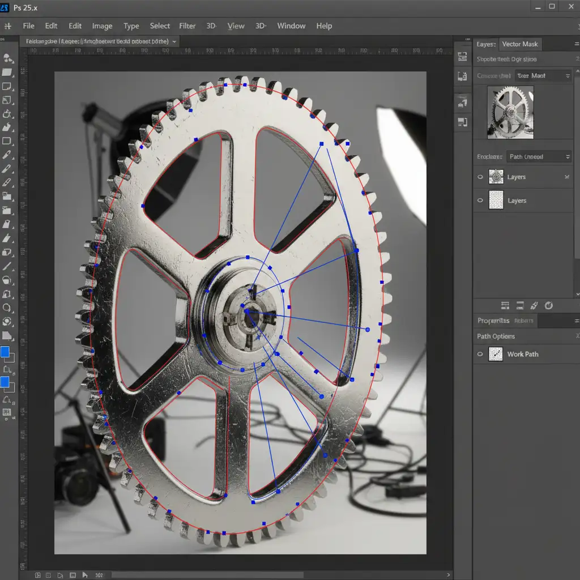
Task: Click the bottom icon in the collapsed right dock strip
Action: tap(462, 121)
